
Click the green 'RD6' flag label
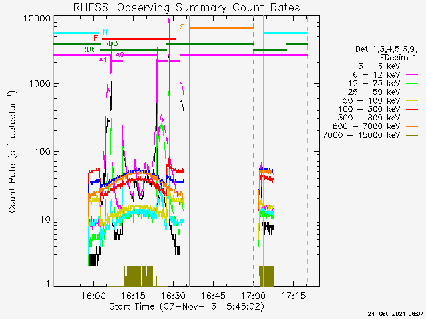click(89, 49)
